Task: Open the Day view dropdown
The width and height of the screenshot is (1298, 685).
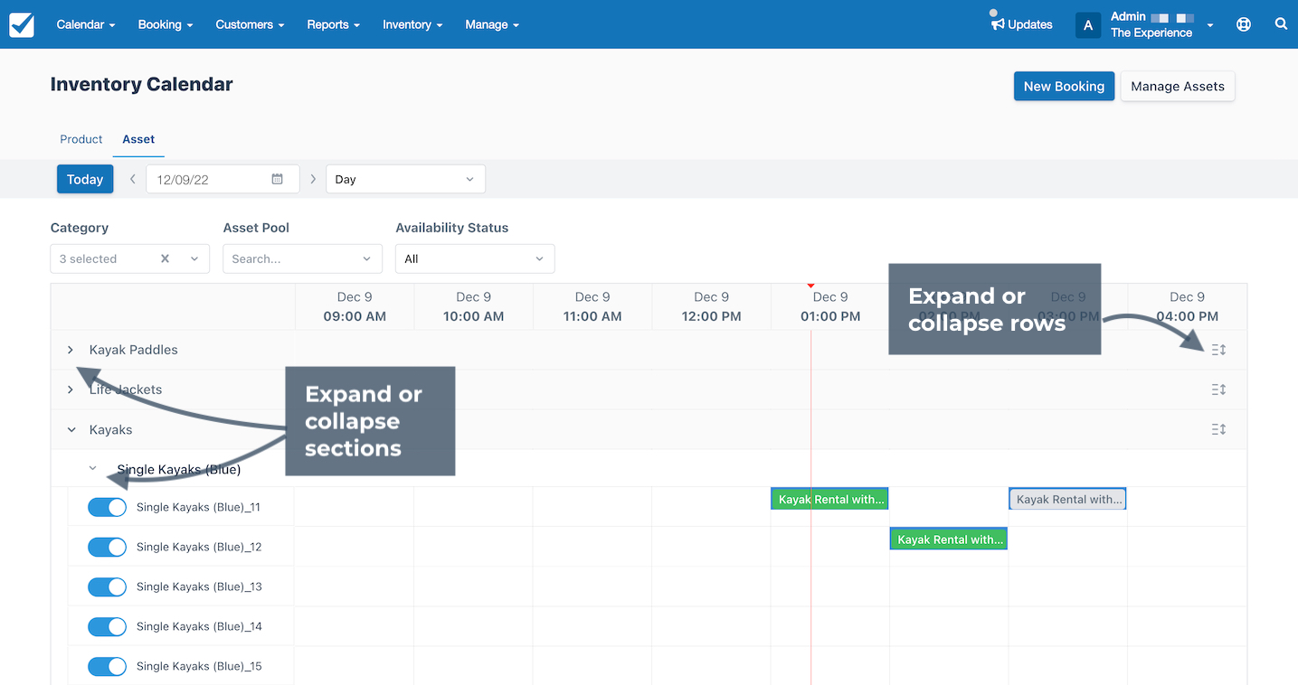Action: click(x=405, y=179)
